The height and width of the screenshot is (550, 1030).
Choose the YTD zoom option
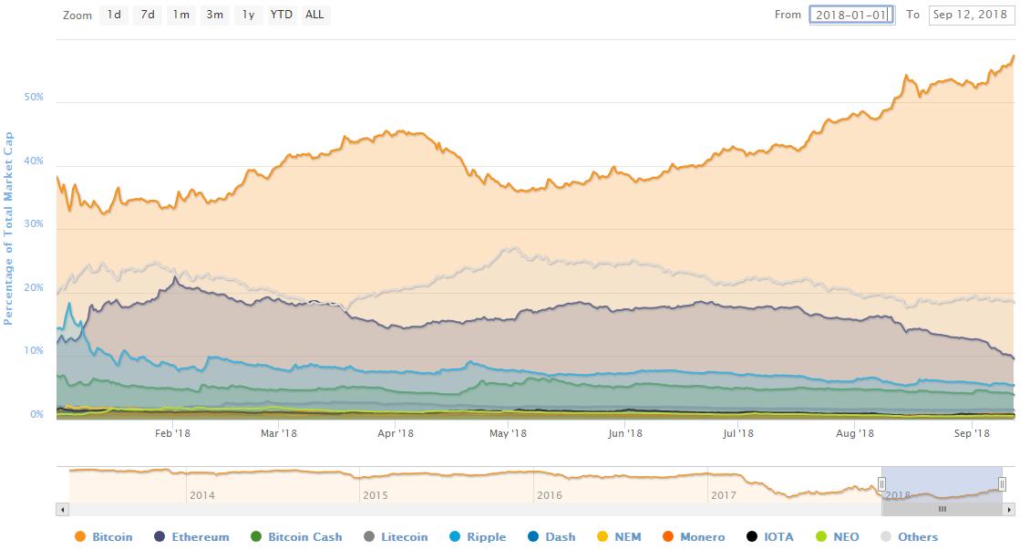click(x=282, y=15)
